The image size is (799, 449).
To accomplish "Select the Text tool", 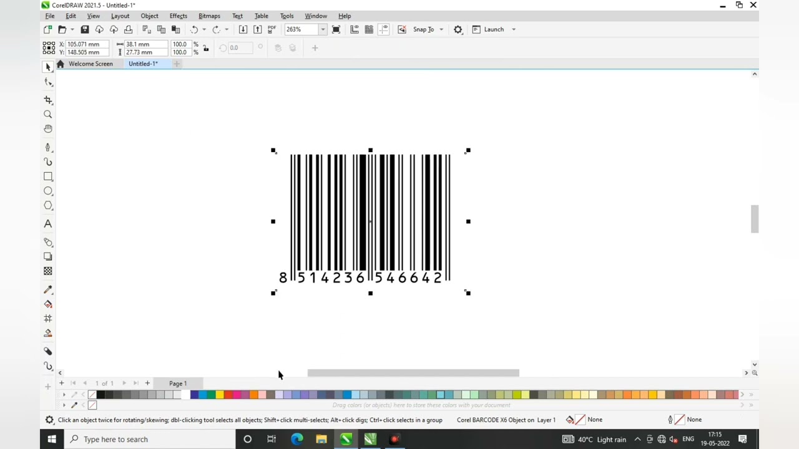I will click(x=48, y=224).
